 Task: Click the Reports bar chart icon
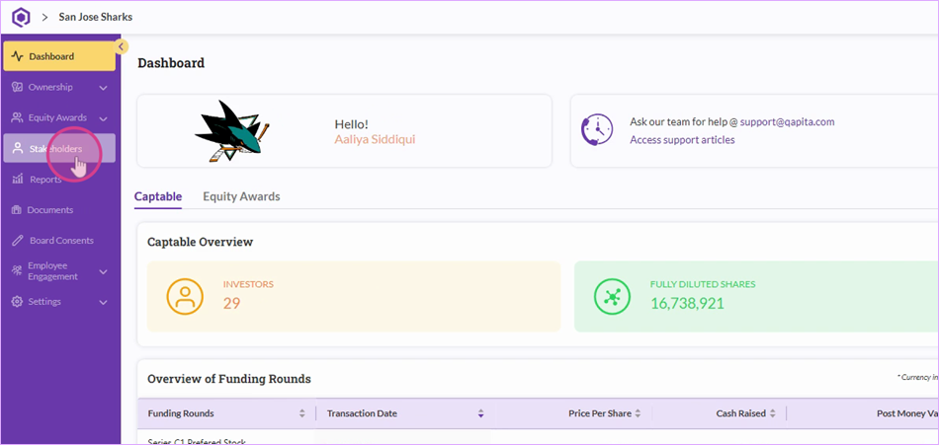pos(18,179)
